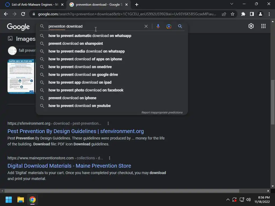Go back to the previous page
The height and width of the screenshot is (206, 275).
point(6,14)
